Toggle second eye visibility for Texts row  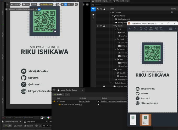[101, 26]
